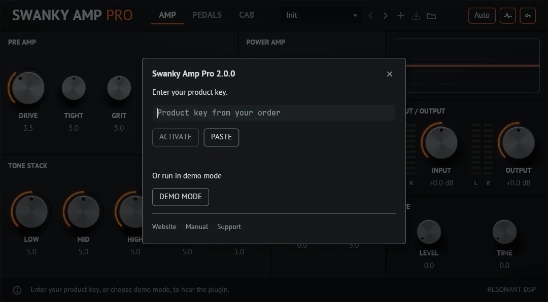Toggle the Auto button
The width and height of the screenshot is (548, 302).
[x=482, y=16]
